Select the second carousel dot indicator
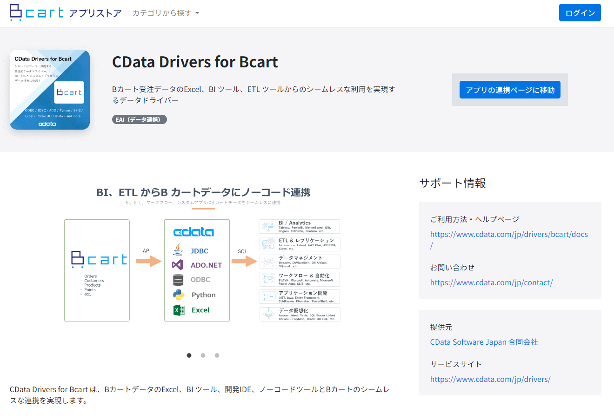The width and height of the screenshot is (614, 420). 203,355
